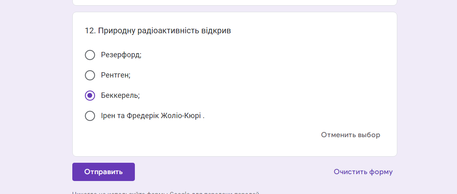Click the previous question card bottom edge
Viewport: 457px width, 194px height.
pos(235,5)
